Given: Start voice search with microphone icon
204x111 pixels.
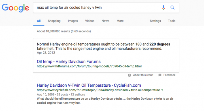Looking at the screenshot, I should (x=163, y=8).
